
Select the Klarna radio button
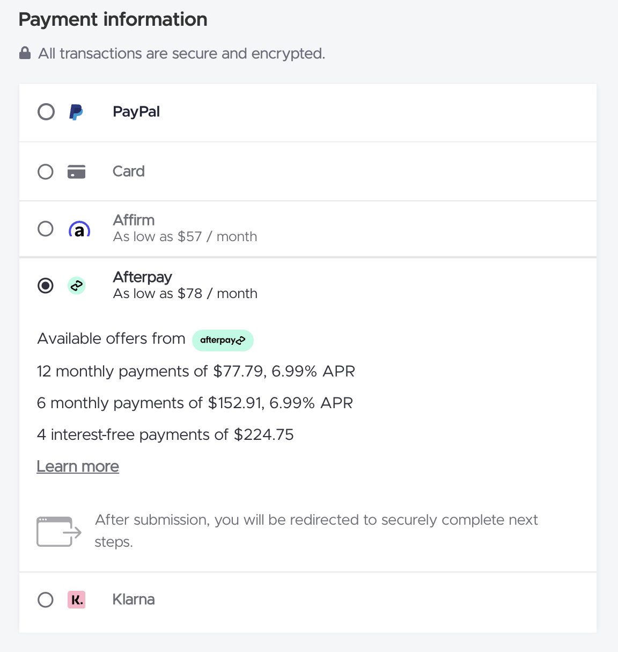[x=46, y=599]
